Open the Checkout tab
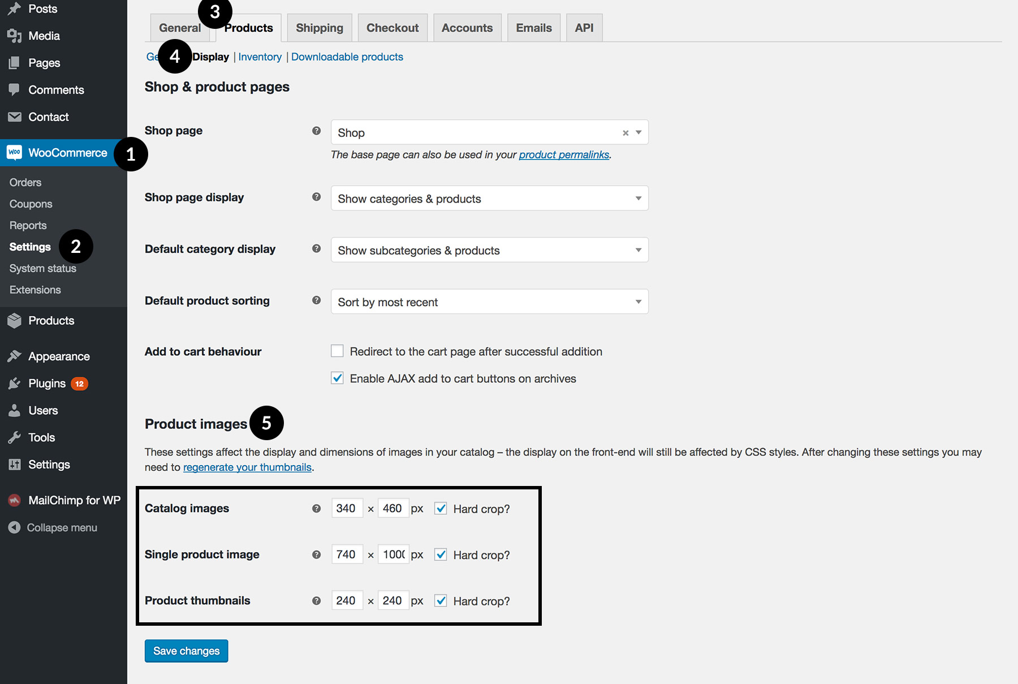The image size is (1018, 684). 392,28
